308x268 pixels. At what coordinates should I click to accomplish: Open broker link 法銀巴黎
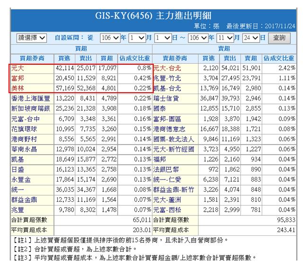166,170
